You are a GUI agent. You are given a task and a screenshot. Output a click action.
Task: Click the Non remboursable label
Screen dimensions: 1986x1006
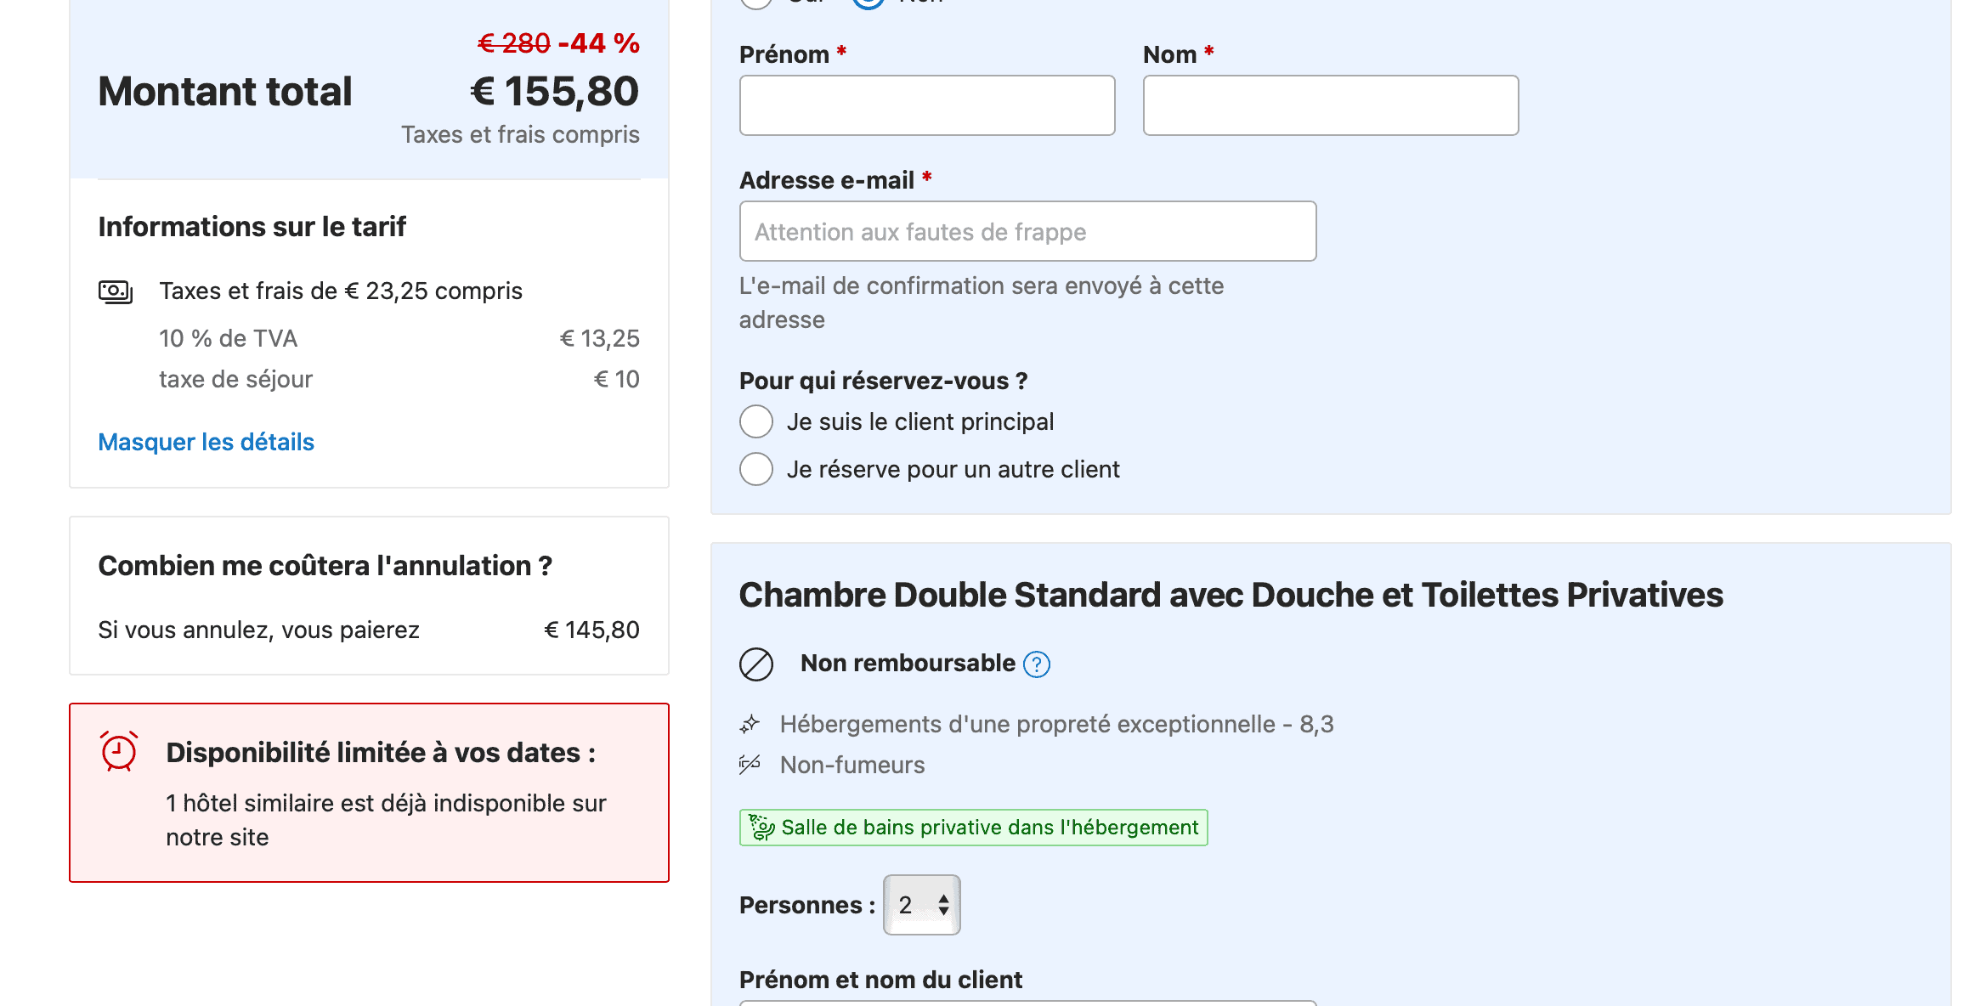[x=906, y=663]
